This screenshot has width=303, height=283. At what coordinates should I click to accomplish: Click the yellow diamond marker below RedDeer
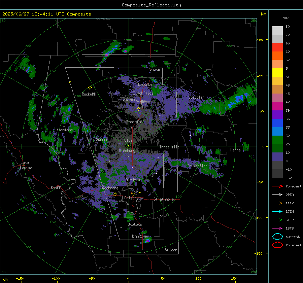(139, 109)
